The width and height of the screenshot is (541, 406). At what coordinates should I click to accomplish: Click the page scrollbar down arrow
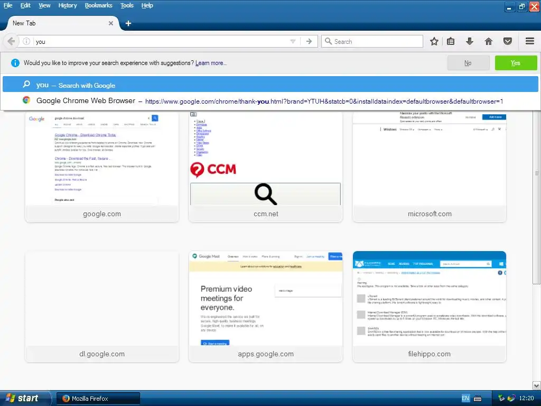pyautogui.click(x=537, y=385)
